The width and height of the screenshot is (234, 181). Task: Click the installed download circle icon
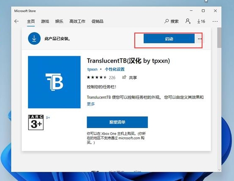(x=34, y=38)
